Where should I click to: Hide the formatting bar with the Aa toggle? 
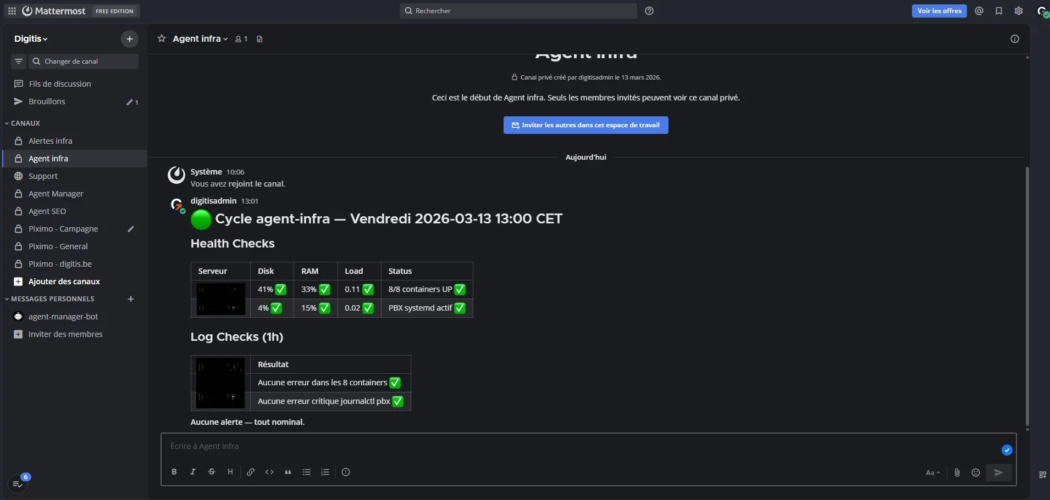(933, 472)
